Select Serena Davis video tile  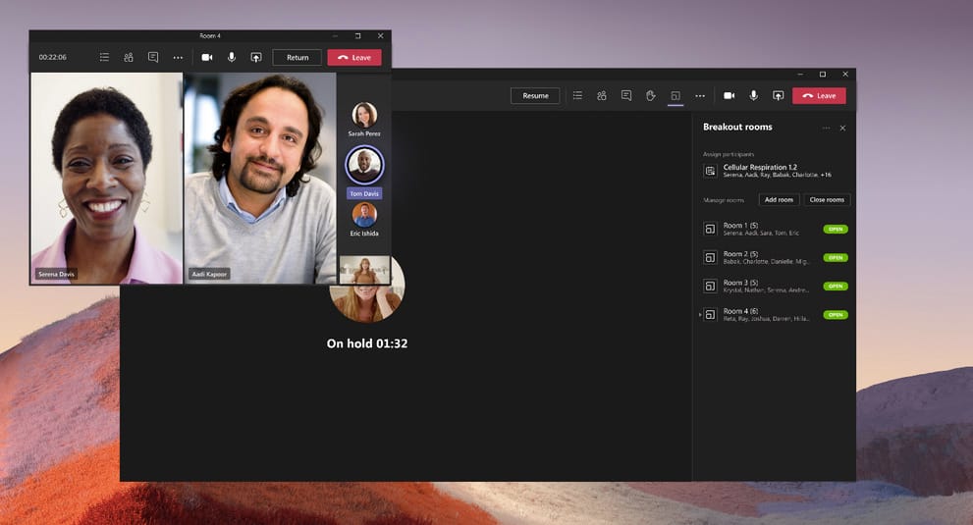[x=107, y=178]
